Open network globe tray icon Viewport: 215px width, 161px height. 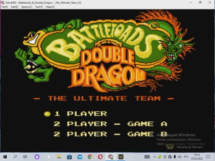click(170, 157)
